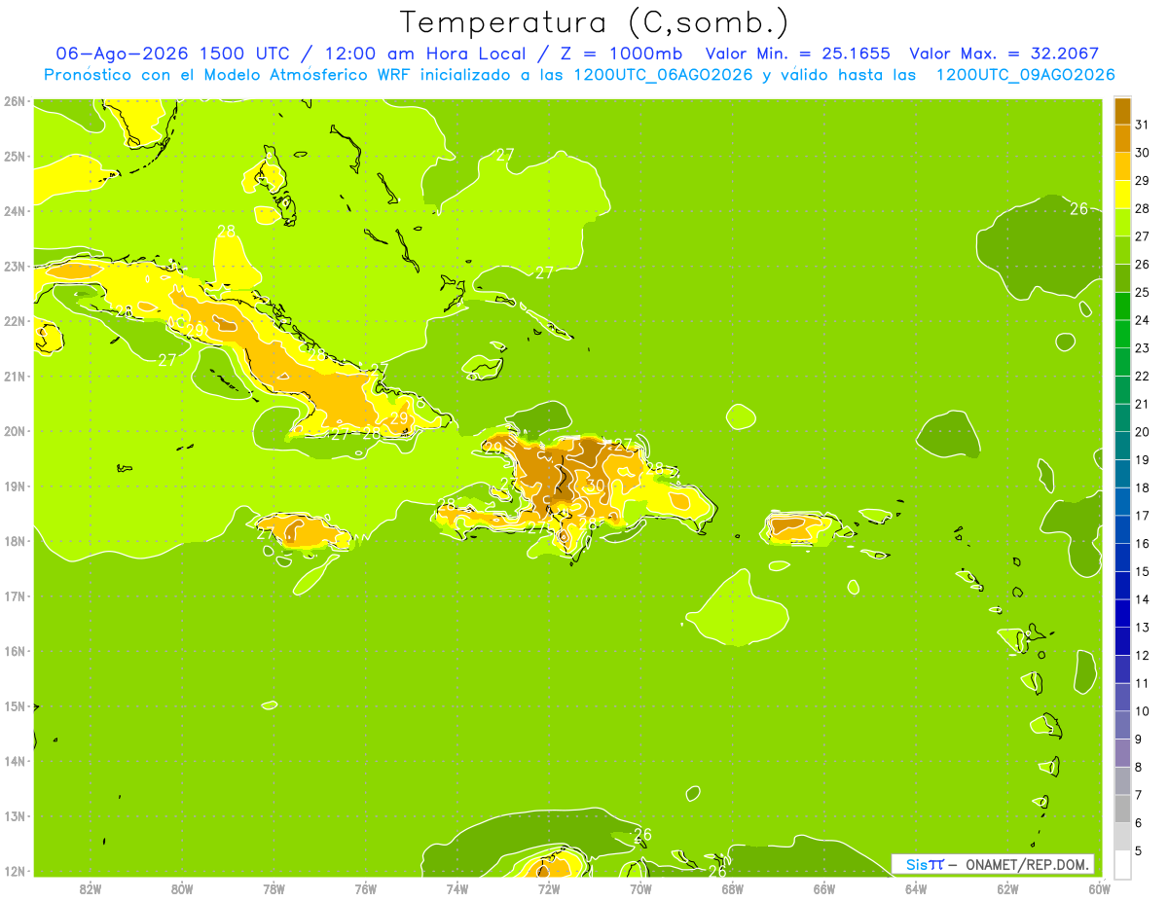Click the longitude label "68W"
The width and height of the screenshot is (1168, 902).
coord(732,888)
